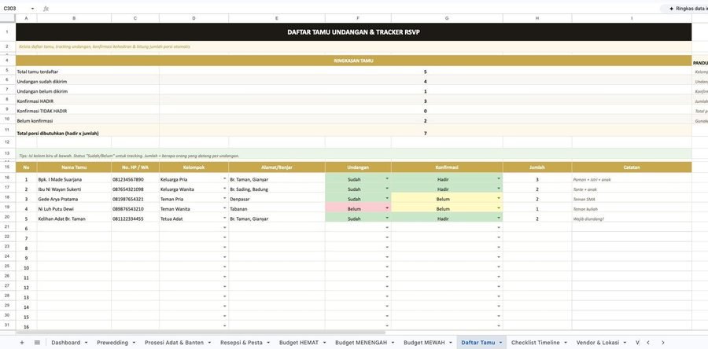Open Prosesi Adat & Banten tab arrow
The height and width of the screenshot is (349, 708).
coord(209,343)
